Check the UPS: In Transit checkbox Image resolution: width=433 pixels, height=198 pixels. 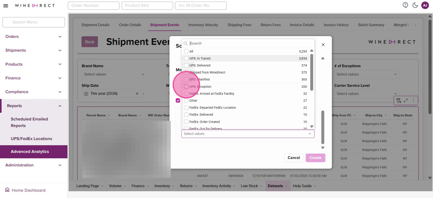click(x=186, y=58)
